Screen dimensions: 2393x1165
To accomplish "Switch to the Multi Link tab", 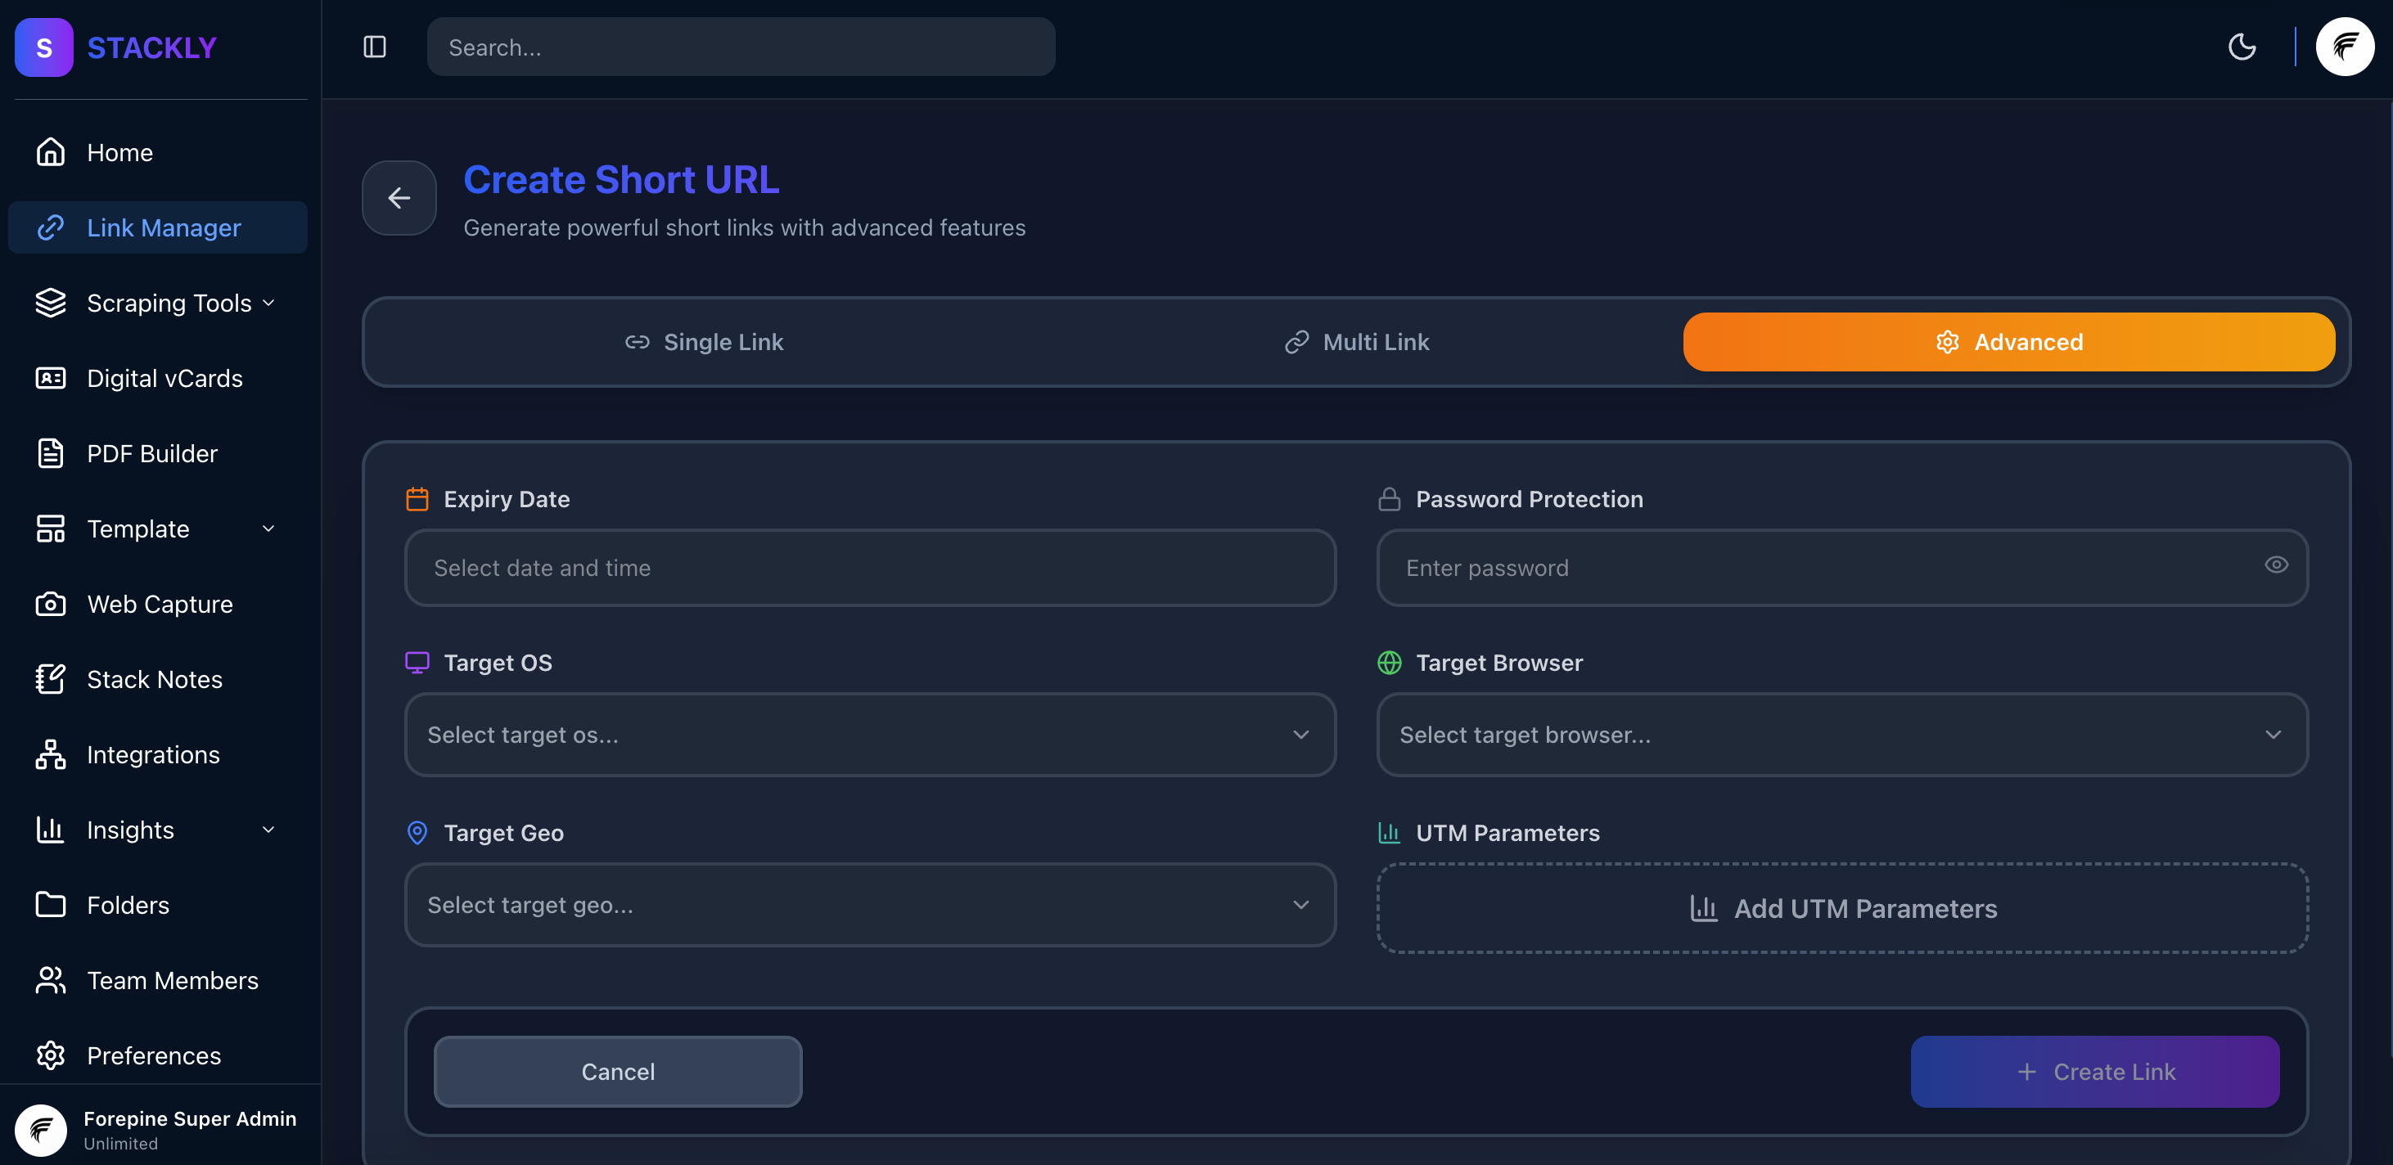I will point(1356,342).
